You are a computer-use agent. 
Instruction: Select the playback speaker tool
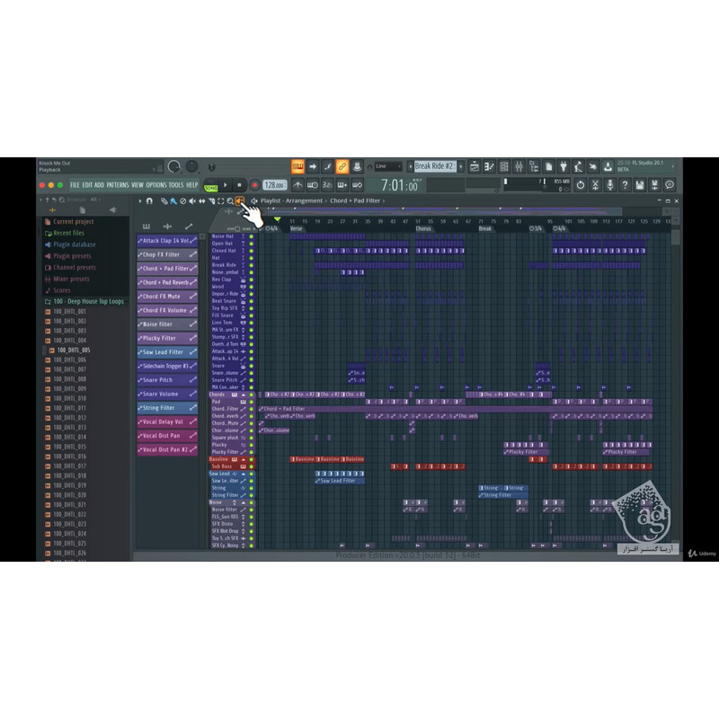239,200
